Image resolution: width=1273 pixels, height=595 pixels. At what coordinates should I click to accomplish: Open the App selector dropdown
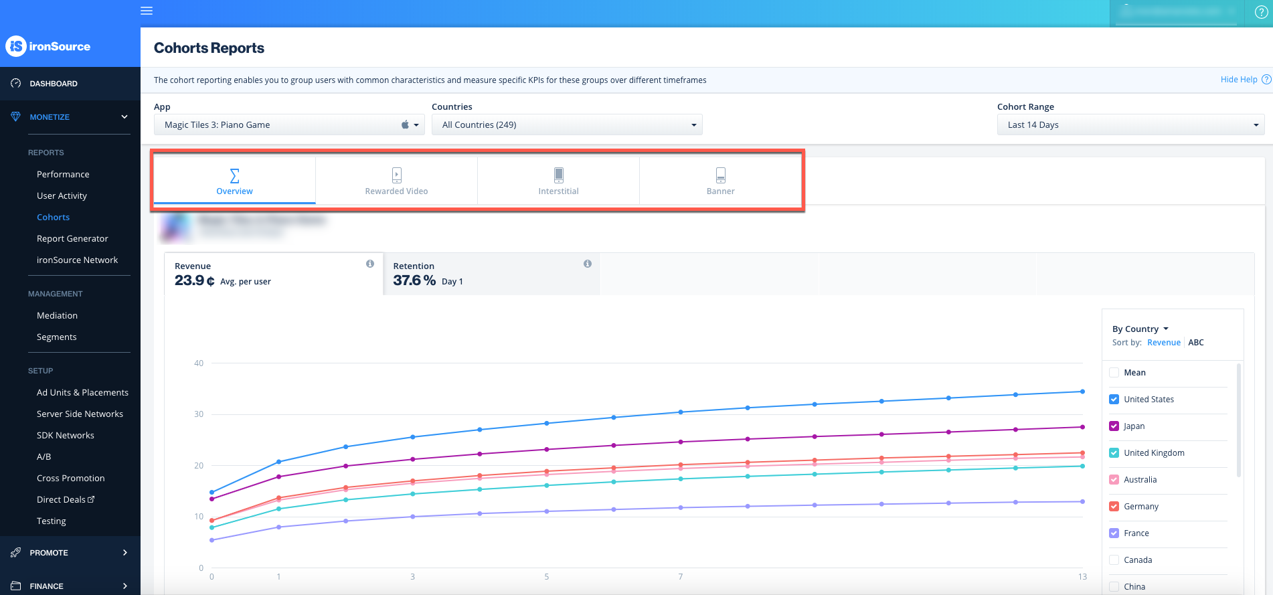click(x=289, y=125)
